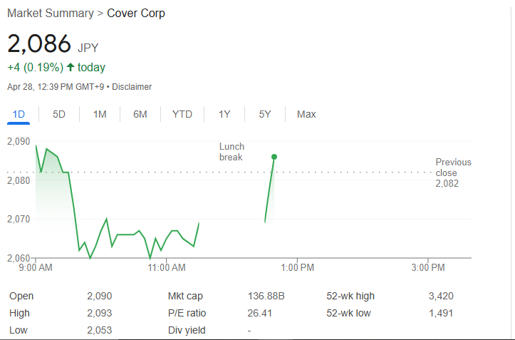Click the Previous close label
This screenshot has width=515, height=340.
(453, 168)
